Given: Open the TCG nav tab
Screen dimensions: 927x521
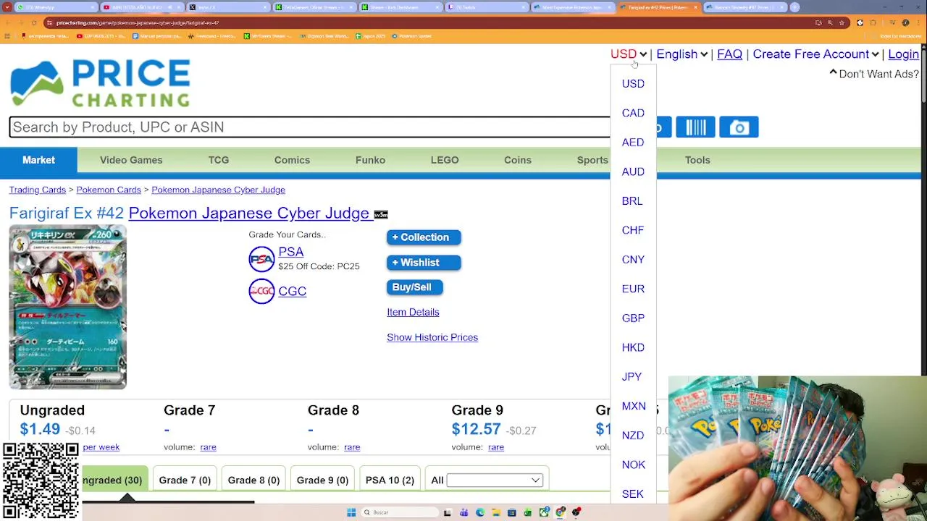Looking at the screenshot, I should click(x=219, y=160).
